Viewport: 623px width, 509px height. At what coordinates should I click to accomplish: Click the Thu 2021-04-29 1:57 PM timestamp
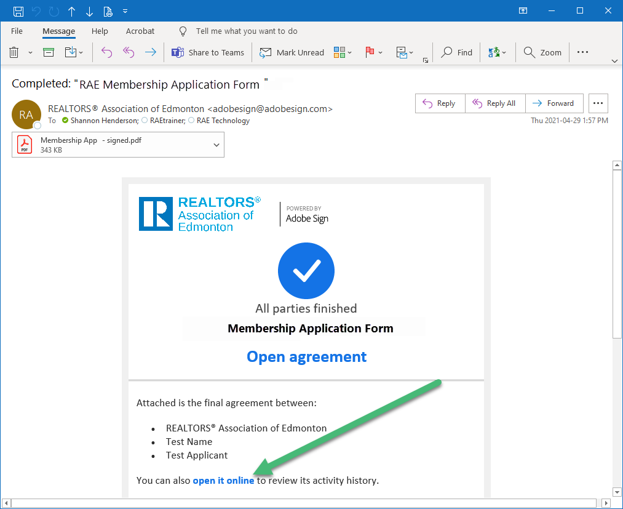coord(569,121)
